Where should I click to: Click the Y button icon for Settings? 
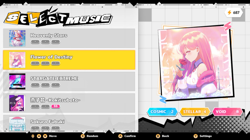tap(195, 136)
